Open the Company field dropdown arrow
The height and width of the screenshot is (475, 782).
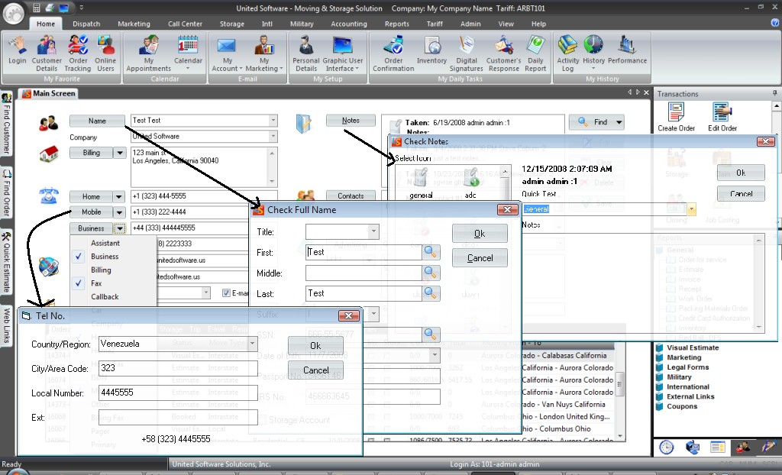click(273, 136)
